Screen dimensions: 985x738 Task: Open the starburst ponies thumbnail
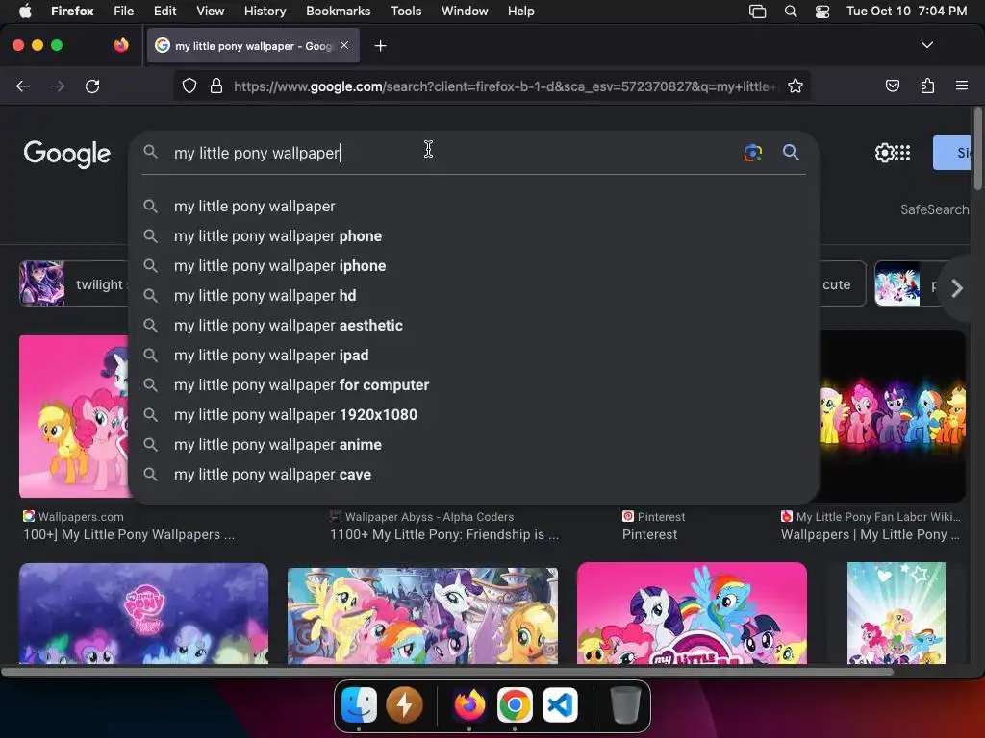pyautogui.click(x=896, y=613)
